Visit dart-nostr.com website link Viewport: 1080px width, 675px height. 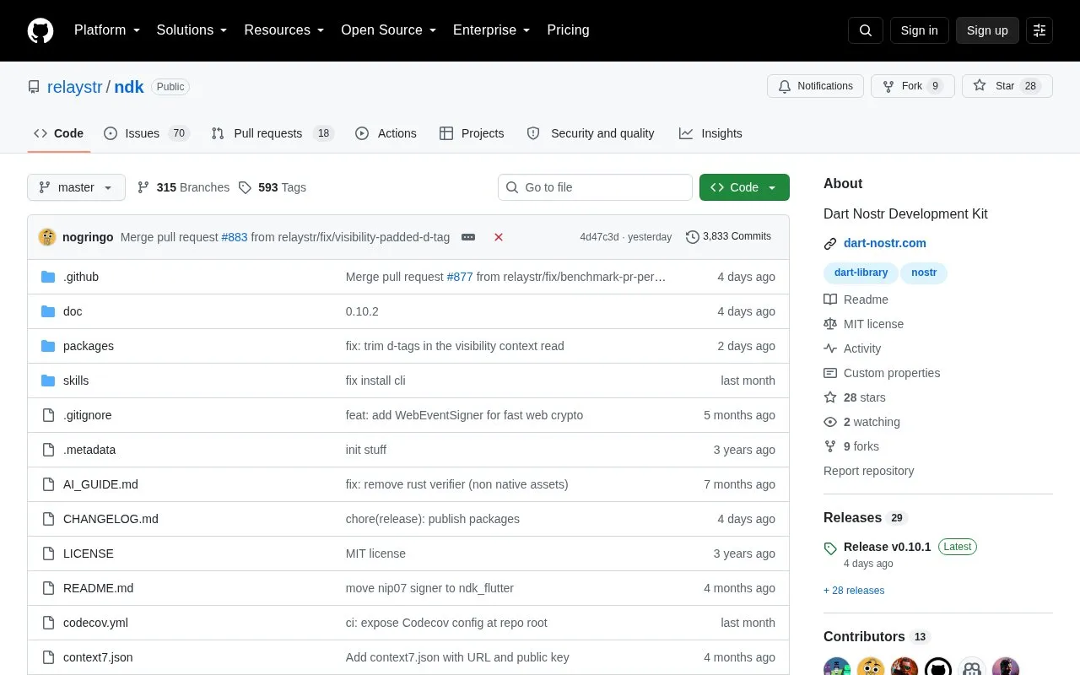pyautogui.click(x=885, y=243)
